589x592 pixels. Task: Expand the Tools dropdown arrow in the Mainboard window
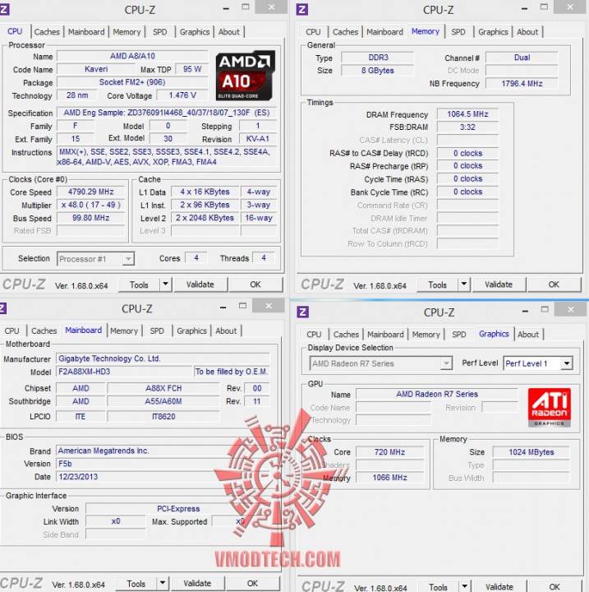tap(163, 583)
